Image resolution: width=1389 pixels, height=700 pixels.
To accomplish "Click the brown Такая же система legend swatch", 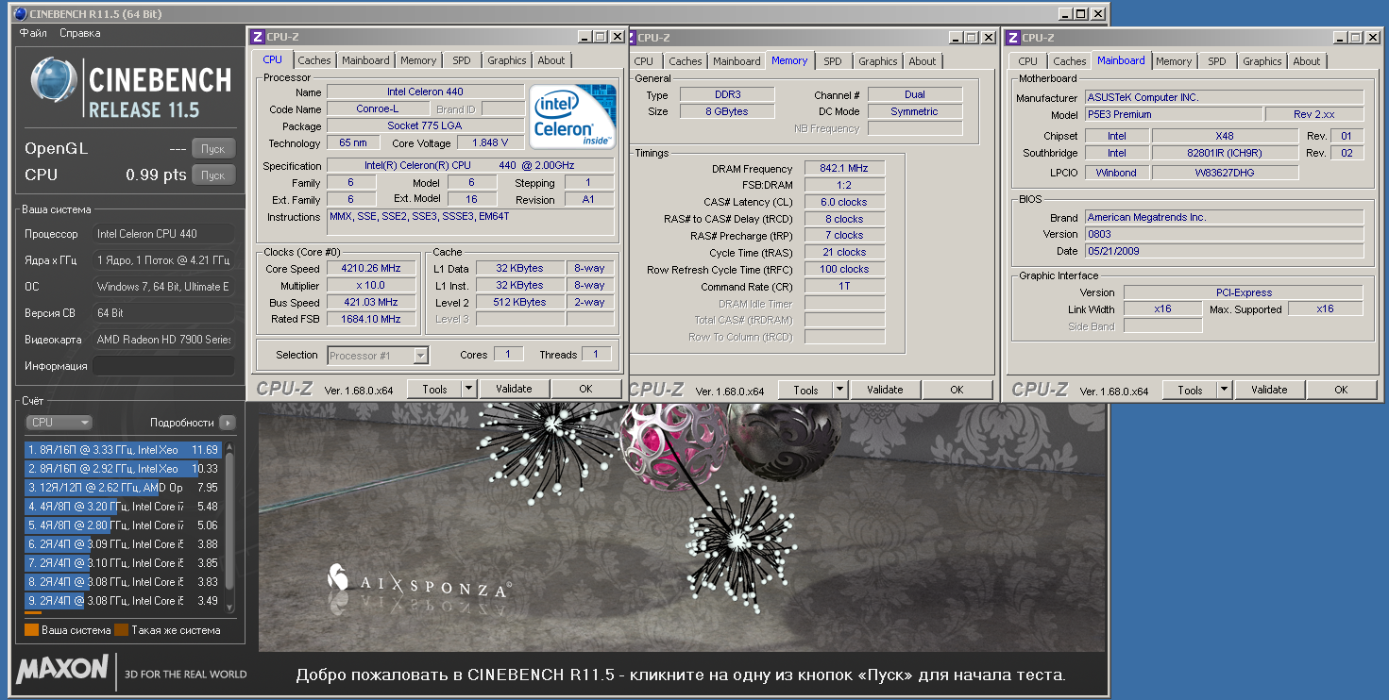I will 122,630.
